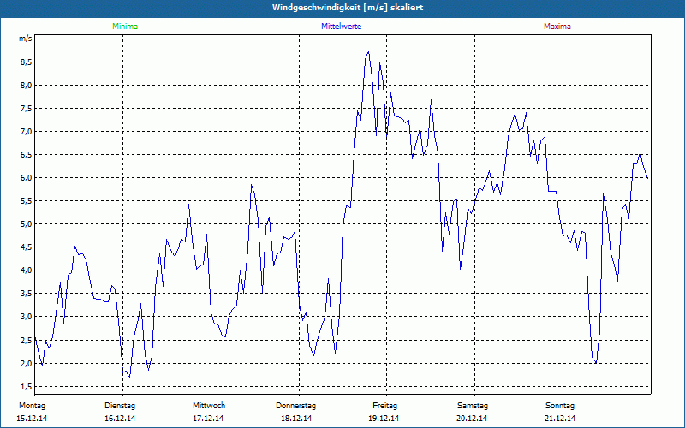Click the m/s axis unit label
The width and height of the screenshot is (685, 428).
tap(26, 39)
